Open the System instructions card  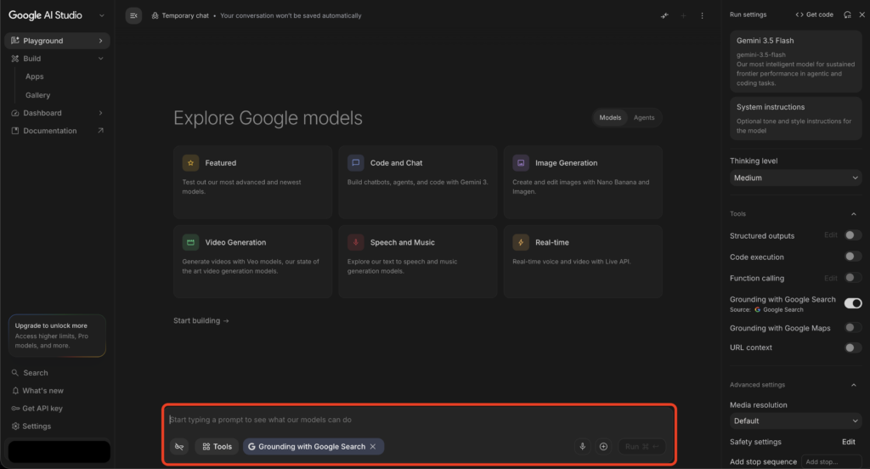(795, 118)
